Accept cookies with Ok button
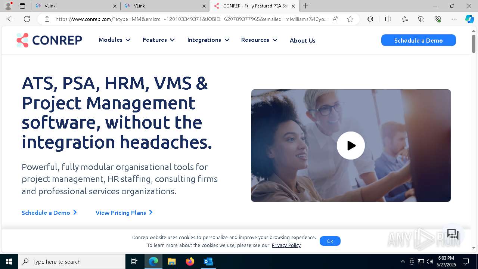The image size is (478, 269). [x=330, y=241]
